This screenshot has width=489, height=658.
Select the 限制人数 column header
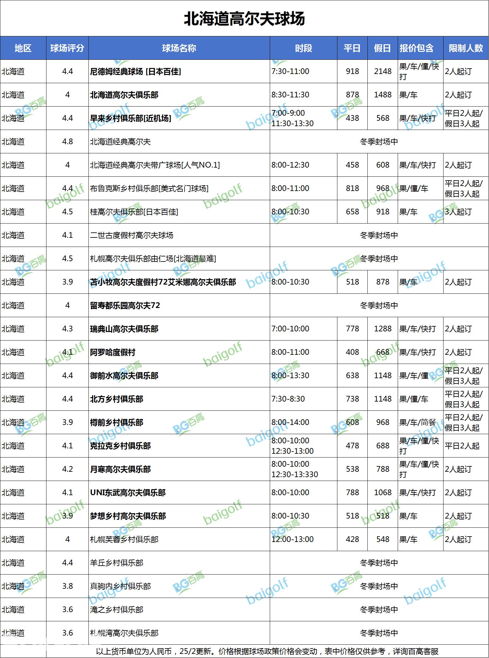coord(466,48)
